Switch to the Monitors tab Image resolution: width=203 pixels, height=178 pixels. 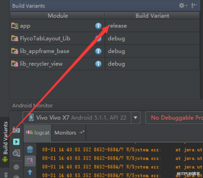click(x=69, y=133)
